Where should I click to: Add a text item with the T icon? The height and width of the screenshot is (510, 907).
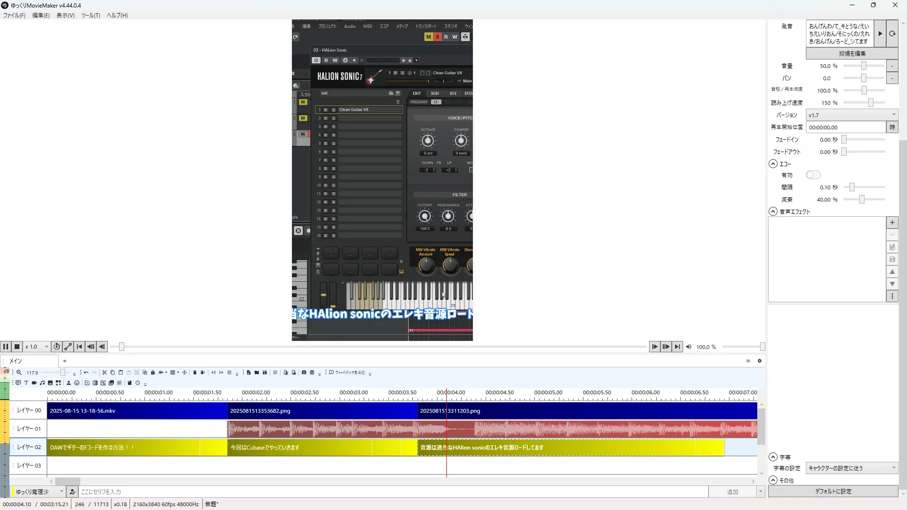pyautogui.click(x=26, y=383)
